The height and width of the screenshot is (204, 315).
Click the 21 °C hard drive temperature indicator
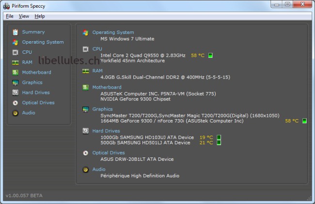(x=219, y=143)
